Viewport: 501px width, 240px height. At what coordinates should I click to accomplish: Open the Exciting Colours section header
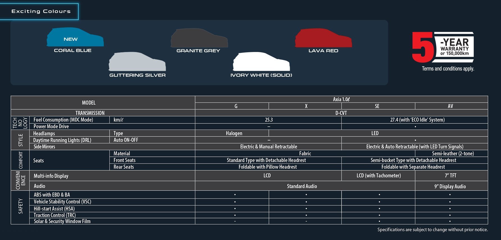[41, 11]
